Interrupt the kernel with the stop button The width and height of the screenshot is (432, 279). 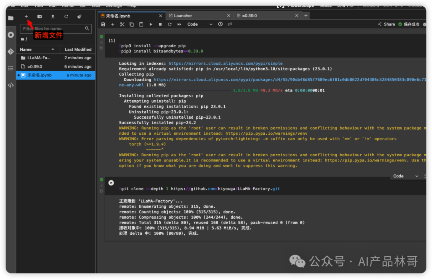[160, 24]
